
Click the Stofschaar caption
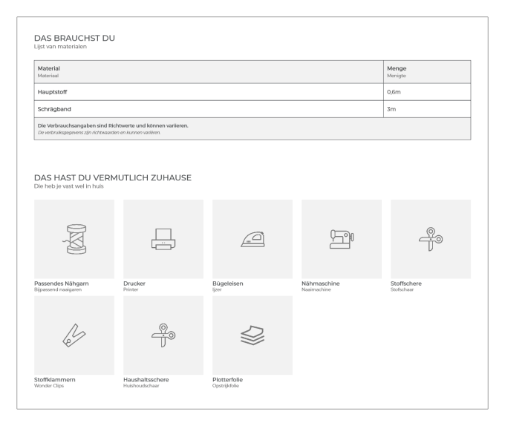pyautogui.click(x=402, y=289)
